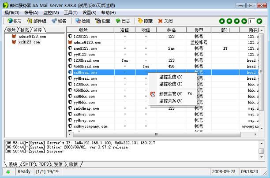Image resolution: width=270 pixels, height=178 pixels.
Task: Click the 帐号 (Account) toolbar icon
Action: click(x=14, y=21)
